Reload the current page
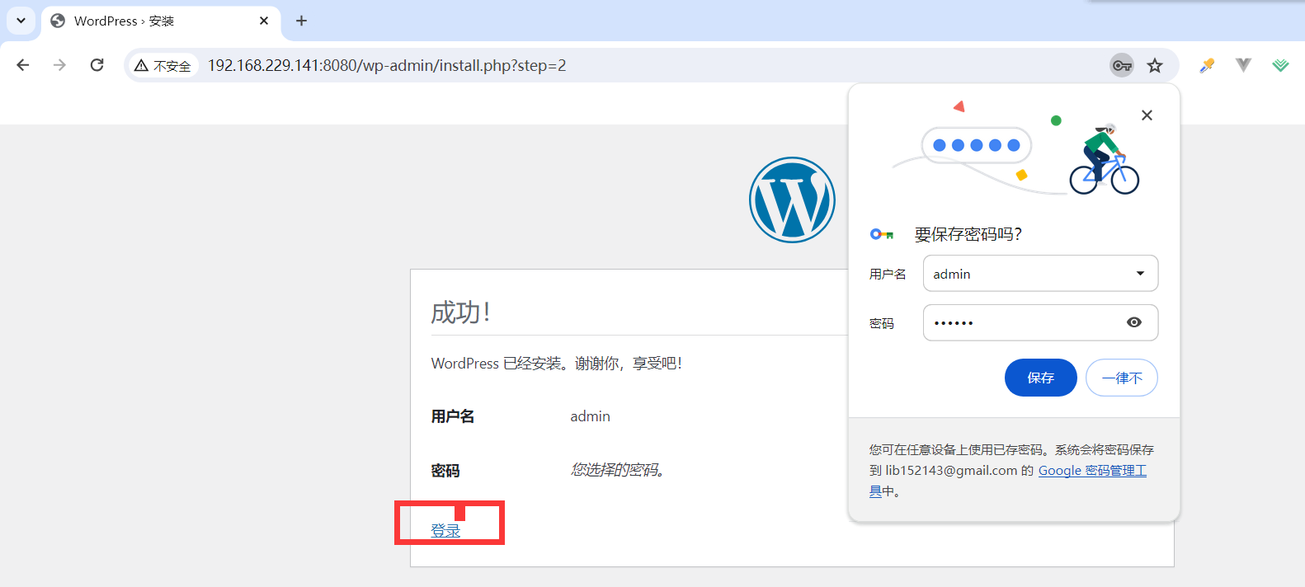1305x587 pixels. click(97, 65)
